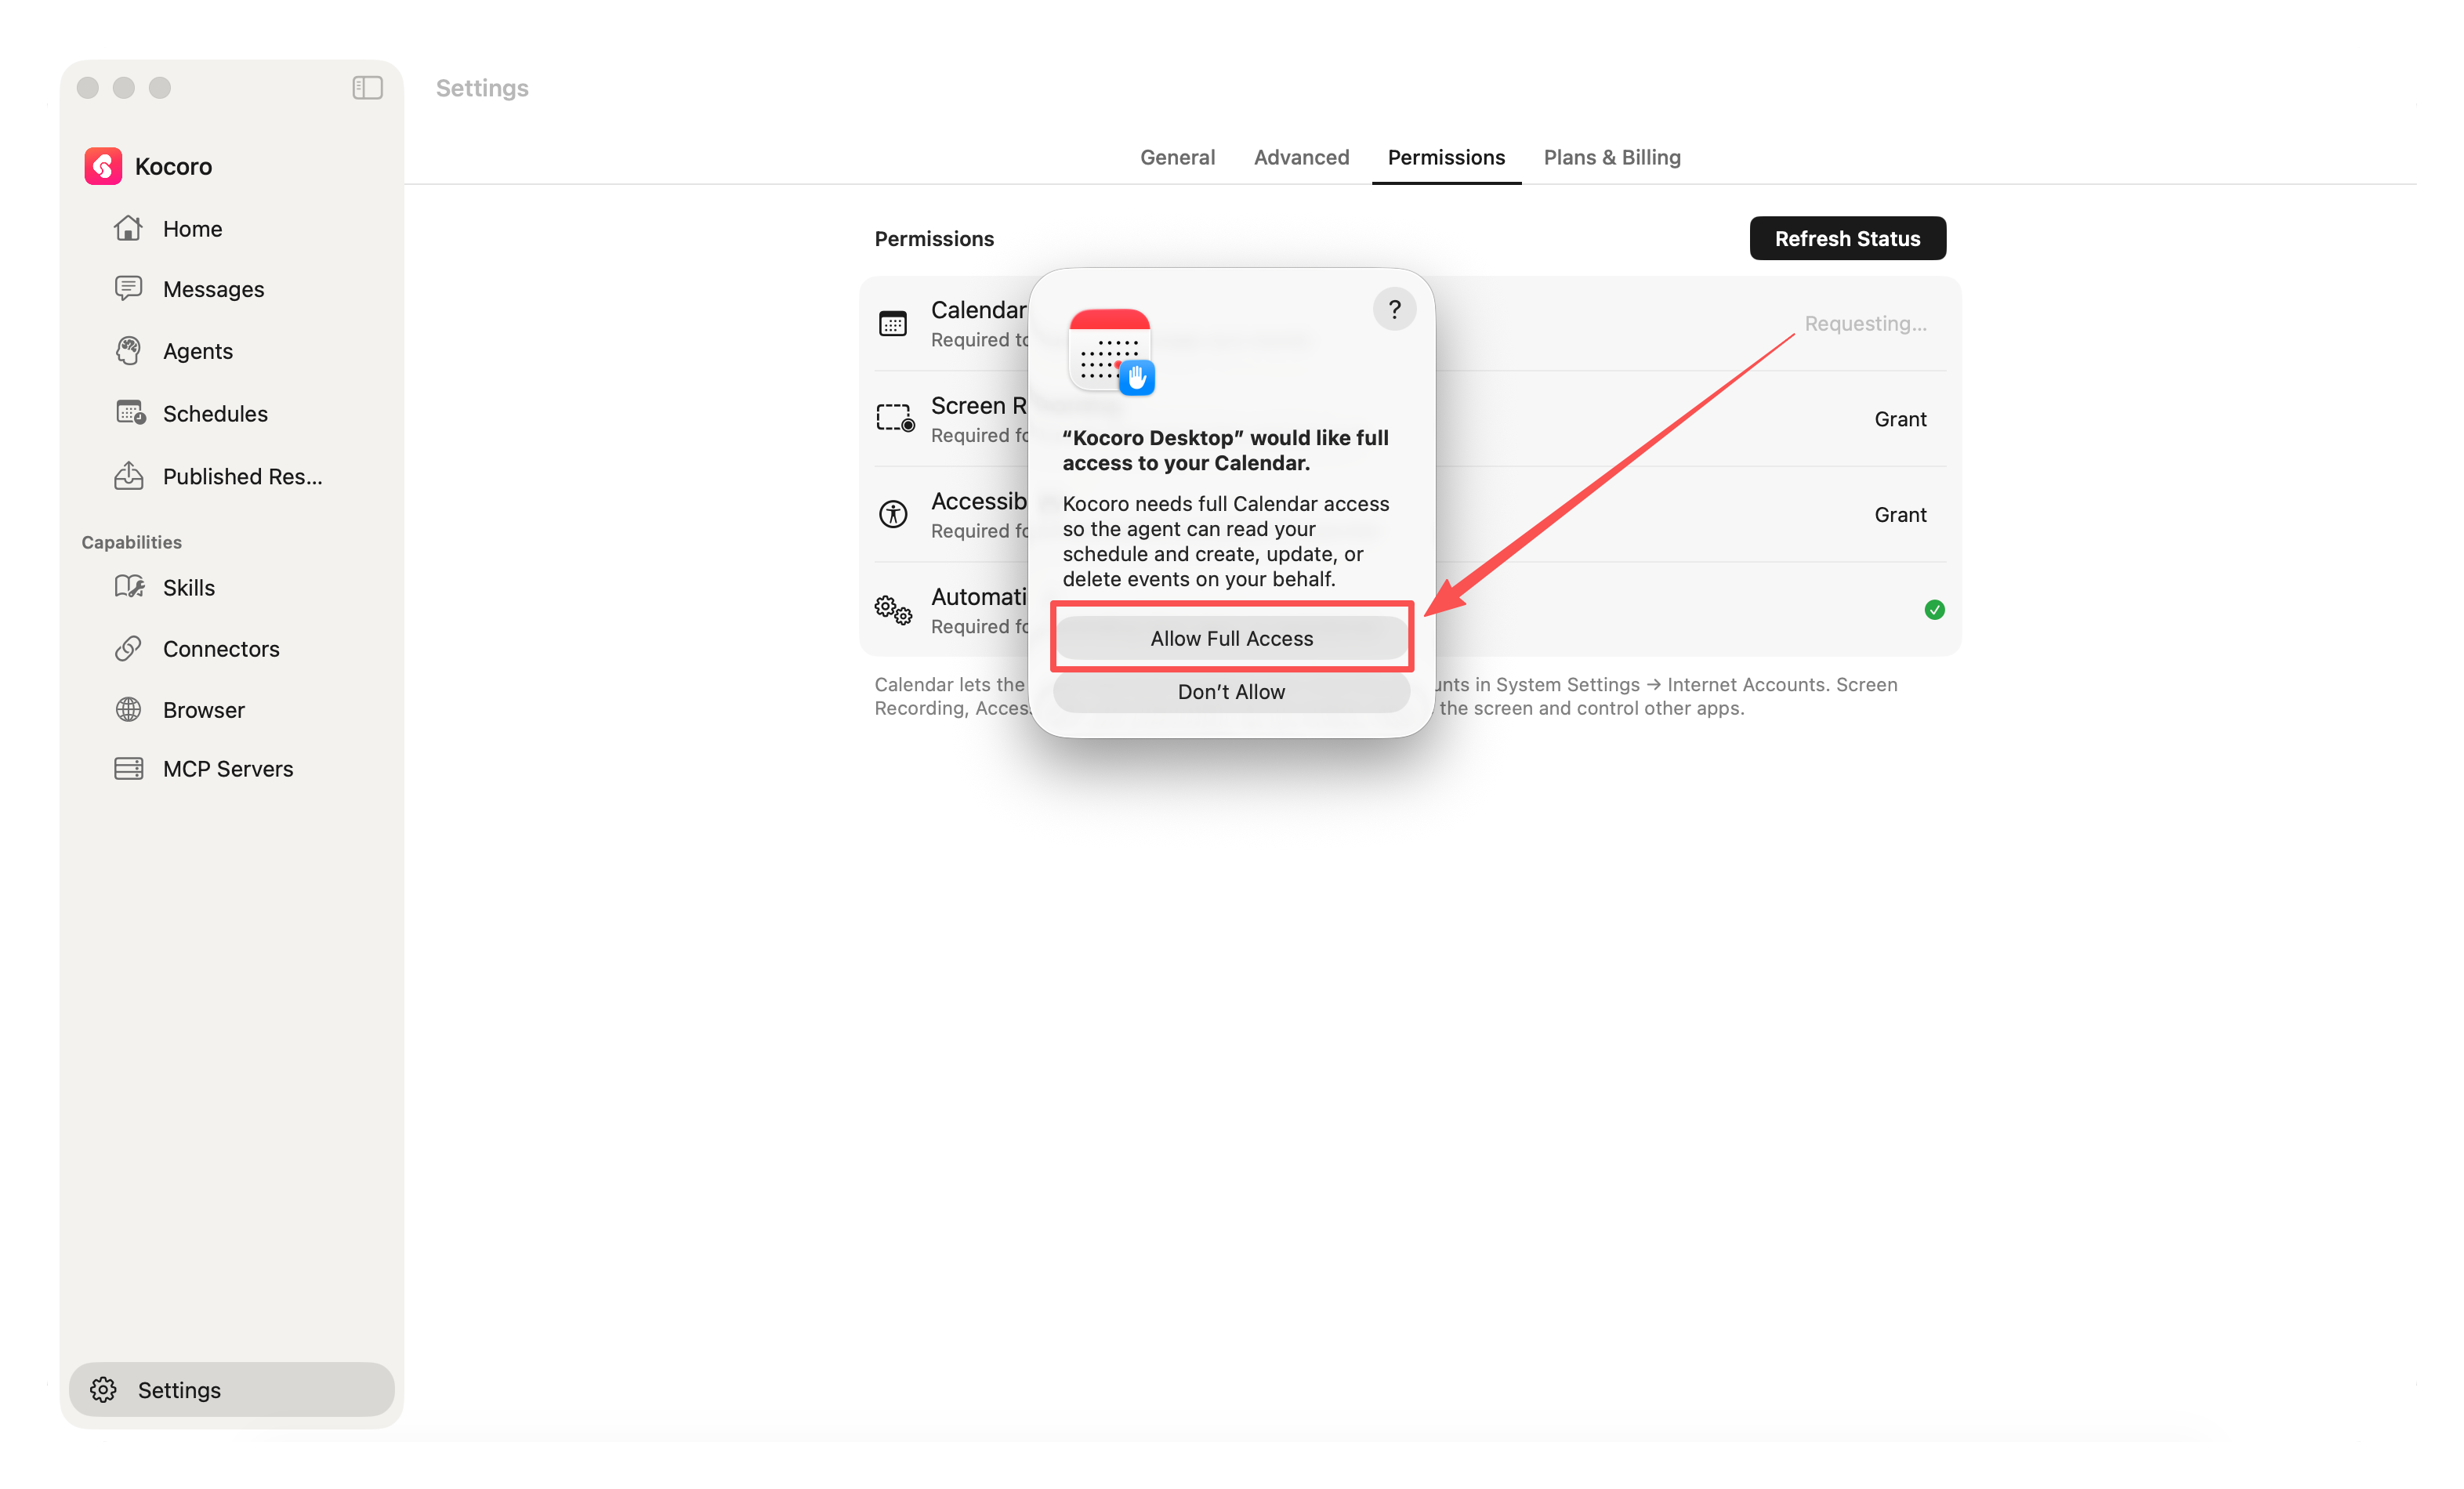This screenshot has width=2464, height=1489.
Task: Toggle the sidebar with panel icon
Action: pyautogui.click(x=367, y=88)
